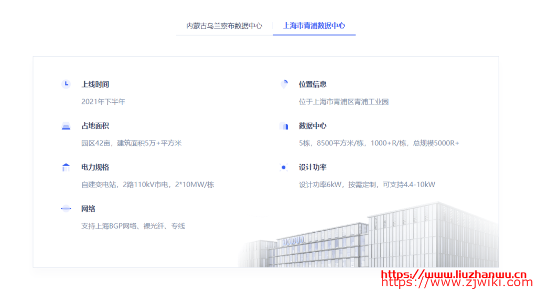Select the 上海市青浦数据中心 tab
Viewport: 537px width, 291px height.
pyautogui.click(x=314, y=26)
